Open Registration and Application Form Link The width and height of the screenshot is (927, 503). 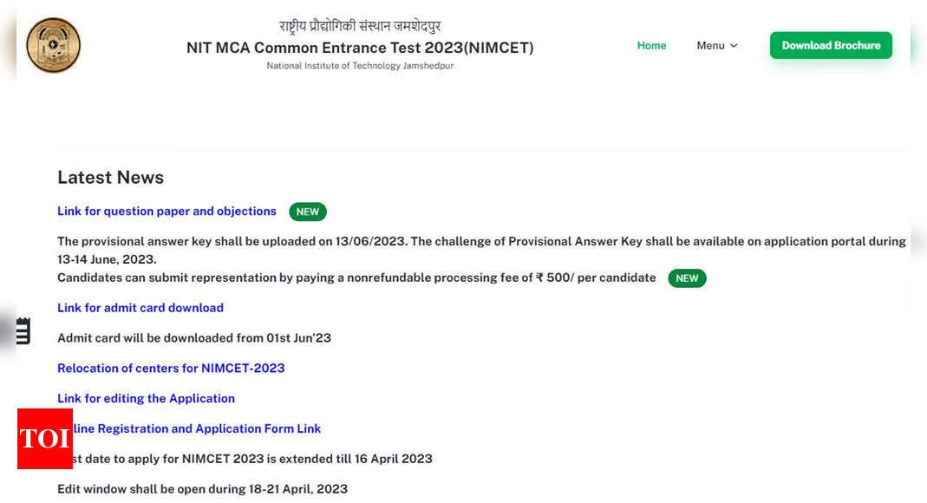196,428
